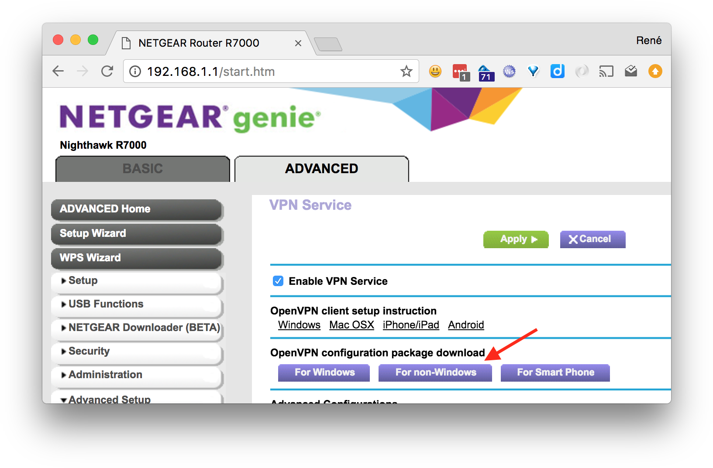The image size is (713, 468).
Task: Click the orange upload arrow extension
Action: point(655,71)
